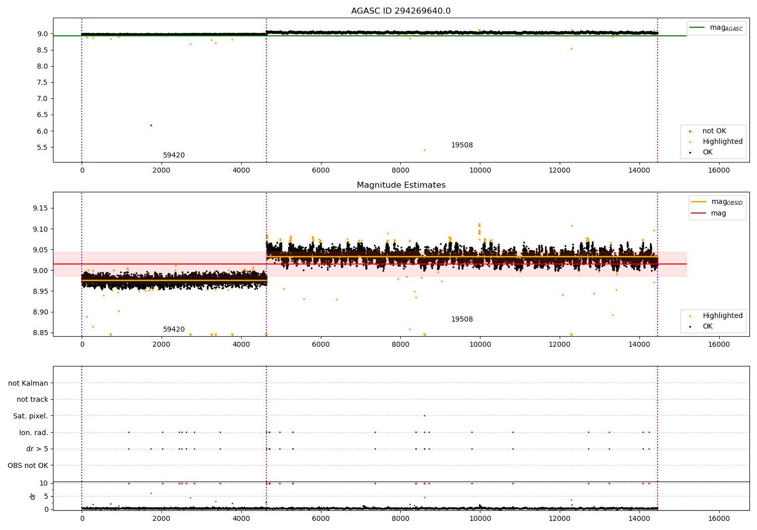Click the '19508' label in Magnitude Estimates plot
This screenshot has height=530, width=757.
pos(462,320)
